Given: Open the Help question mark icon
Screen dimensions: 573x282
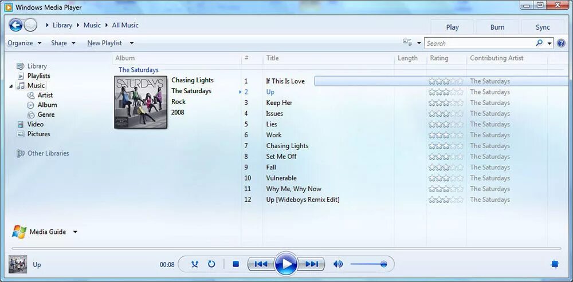Looking at the screenshot, I should click(561, 43).
